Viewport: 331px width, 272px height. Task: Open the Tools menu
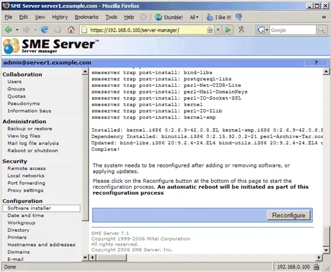click(111, 17)
